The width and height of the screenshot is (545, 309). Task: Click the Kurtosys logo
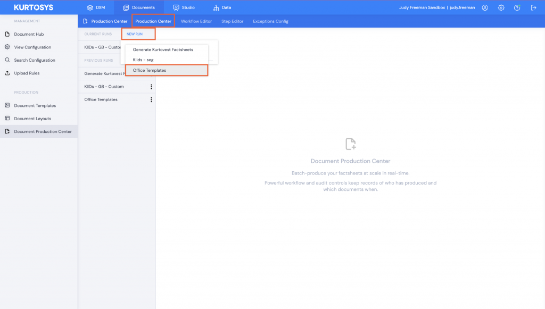coord(34,7)
